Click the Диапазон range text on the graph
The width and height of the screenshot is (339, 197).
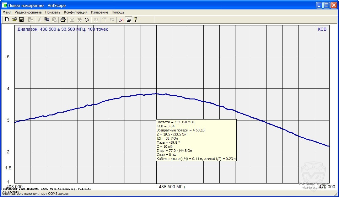point(62,29)
